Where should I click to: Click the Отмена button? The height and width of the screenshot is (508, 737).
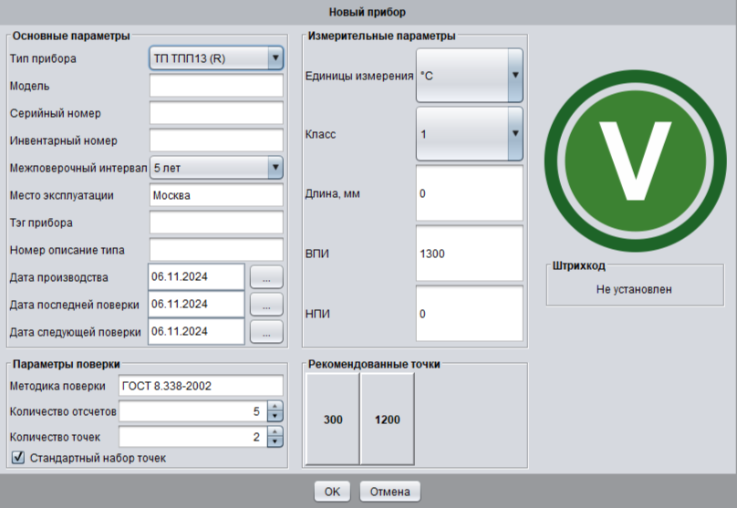click(389, 492)
